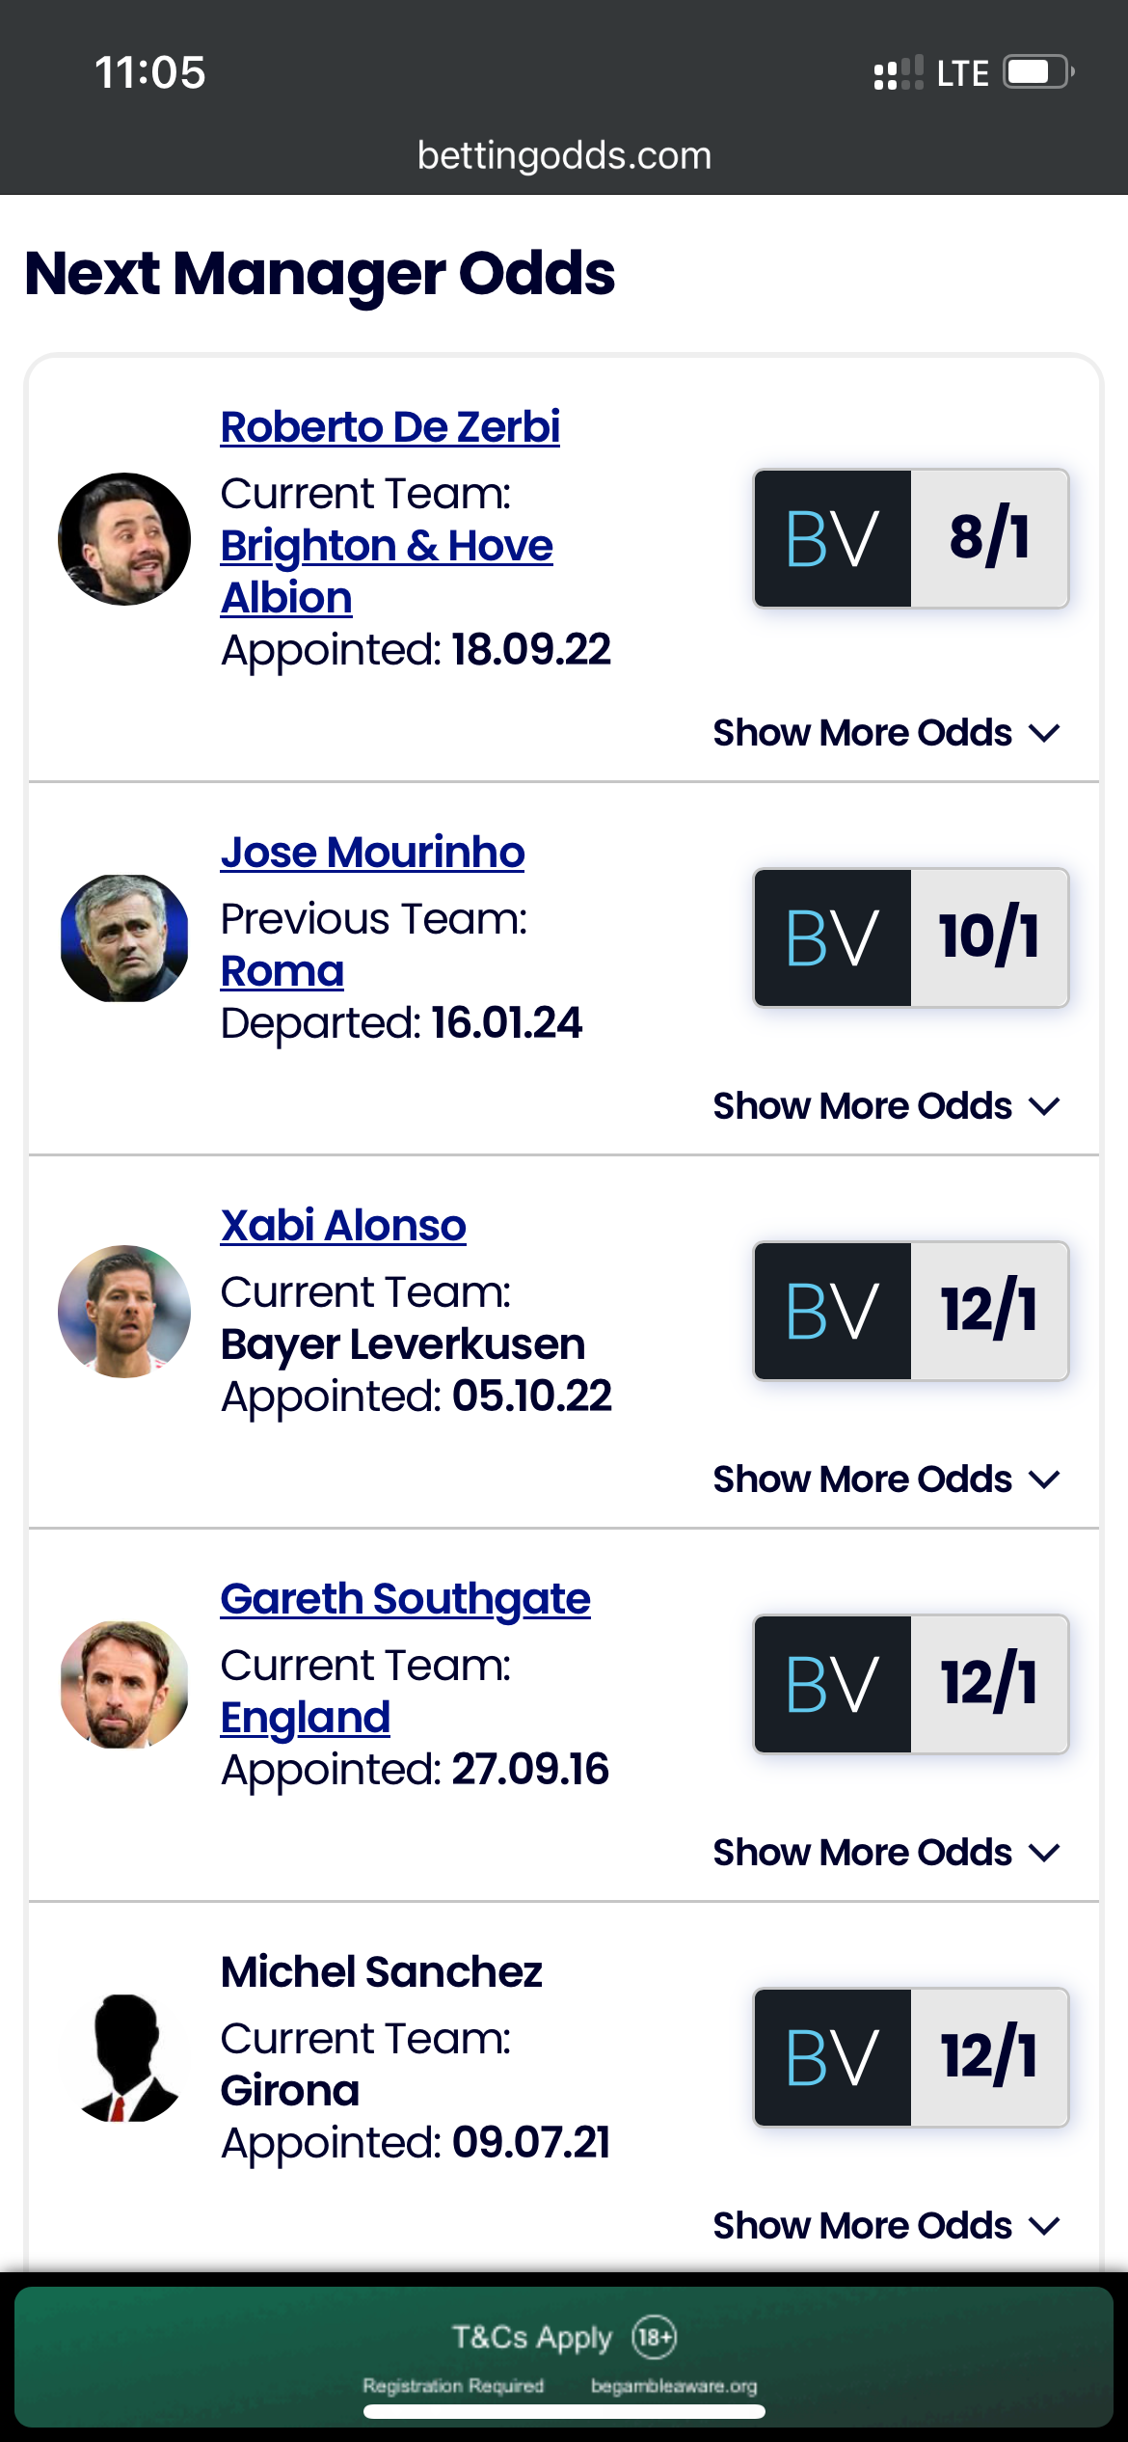Select BV 12/1 odds for Gareth Southgate
Screen dimensions: 1128x2442
click(911, 1684)
